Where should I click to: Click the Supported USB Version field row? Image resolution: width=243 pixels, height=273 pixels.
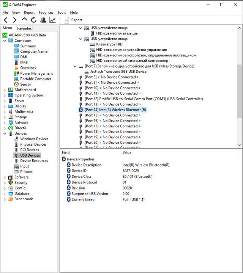[x=90, y=194]
